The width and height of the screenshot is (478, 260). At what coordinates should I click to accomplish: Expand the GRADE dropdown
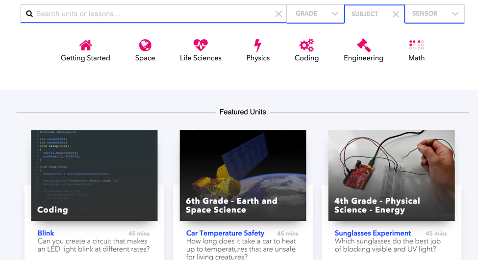tap(315, 14)
